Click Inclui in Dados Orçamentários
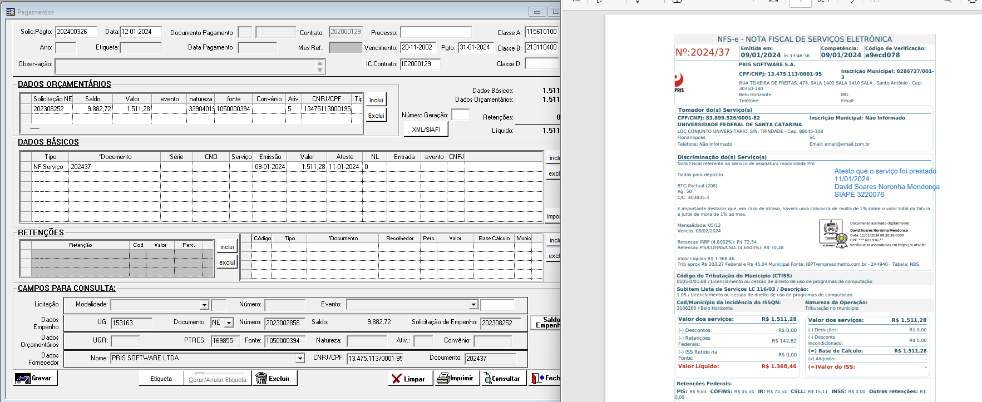982x402 pixels. [376, 100]
